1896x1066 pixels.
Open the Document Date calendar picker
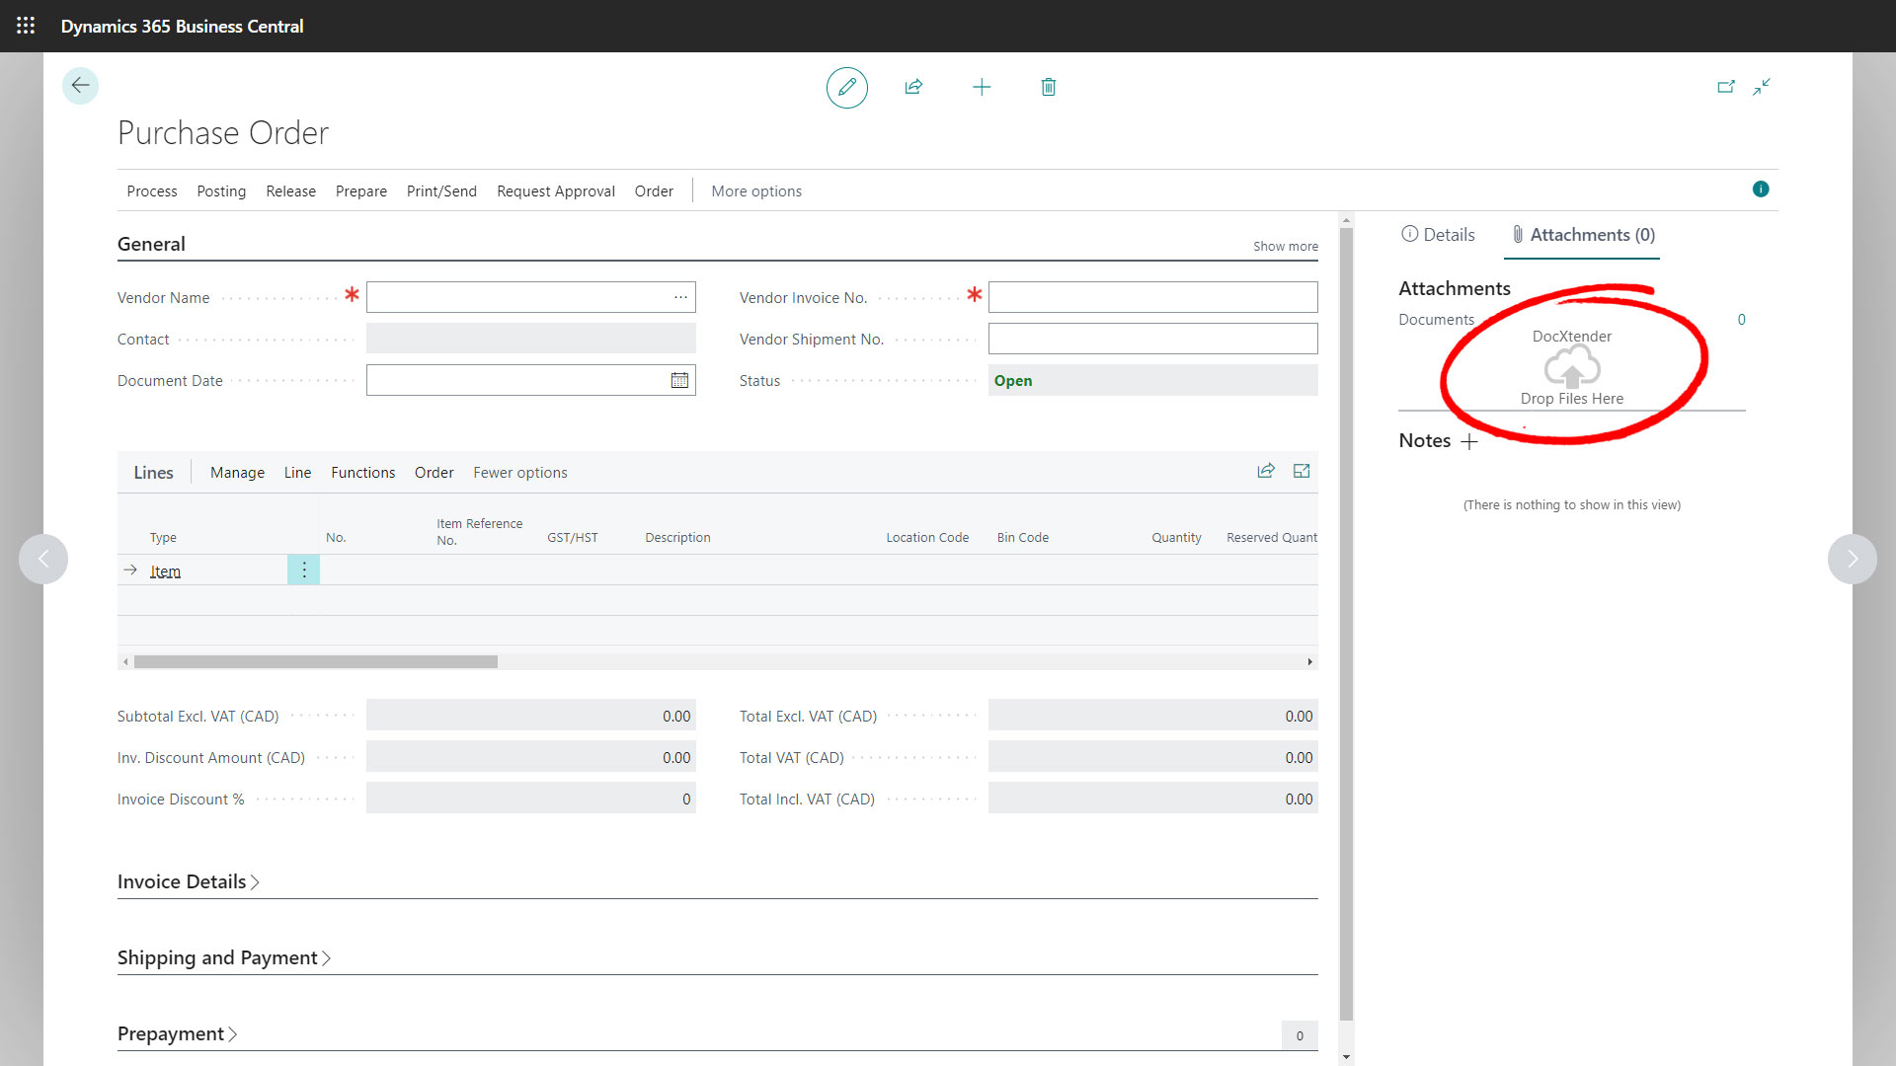pyautogui.click(x=679, y=380)
